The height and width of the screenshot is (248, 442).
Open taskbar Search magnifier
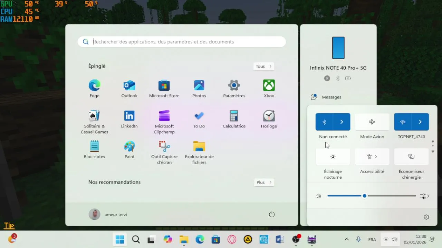coord(136,239)
